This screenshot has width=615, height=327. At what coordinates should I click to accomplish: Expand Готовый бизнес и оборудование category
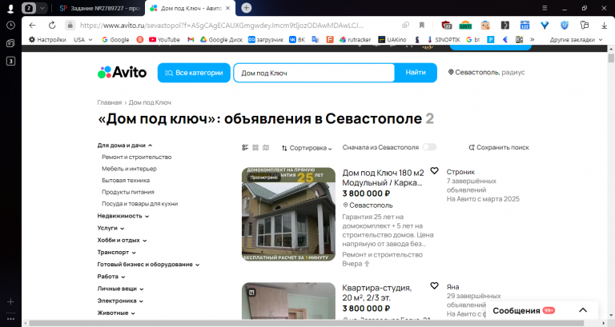(148, 265)
